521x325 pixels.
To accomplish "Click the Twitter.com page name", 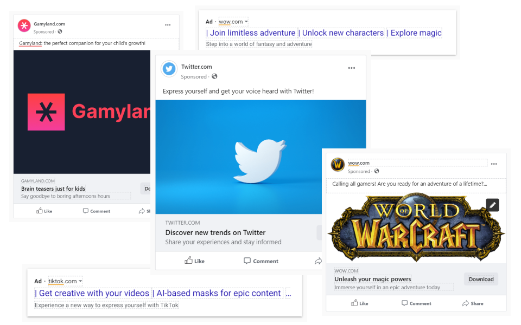I will 196,67.
